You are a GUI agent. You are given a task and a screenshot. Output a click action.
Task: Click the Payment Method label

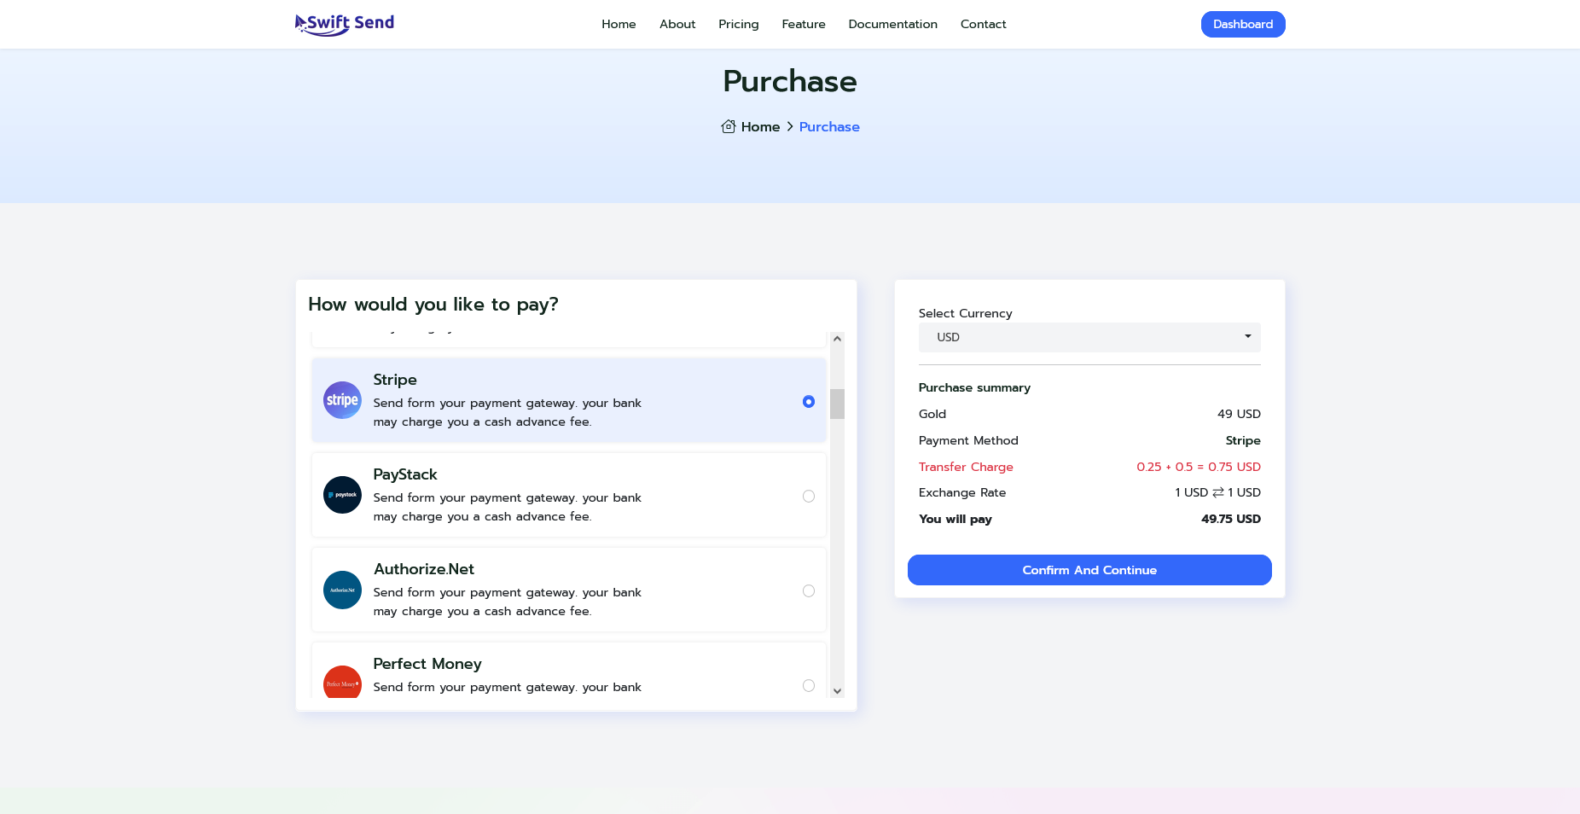coord(968,440)
